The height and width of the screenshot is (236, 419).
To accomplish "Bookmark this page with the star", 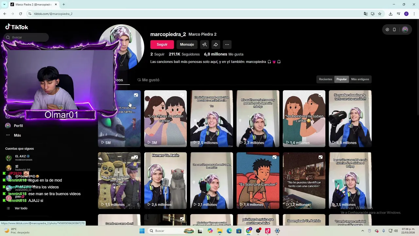I will (x=380, y=14).
